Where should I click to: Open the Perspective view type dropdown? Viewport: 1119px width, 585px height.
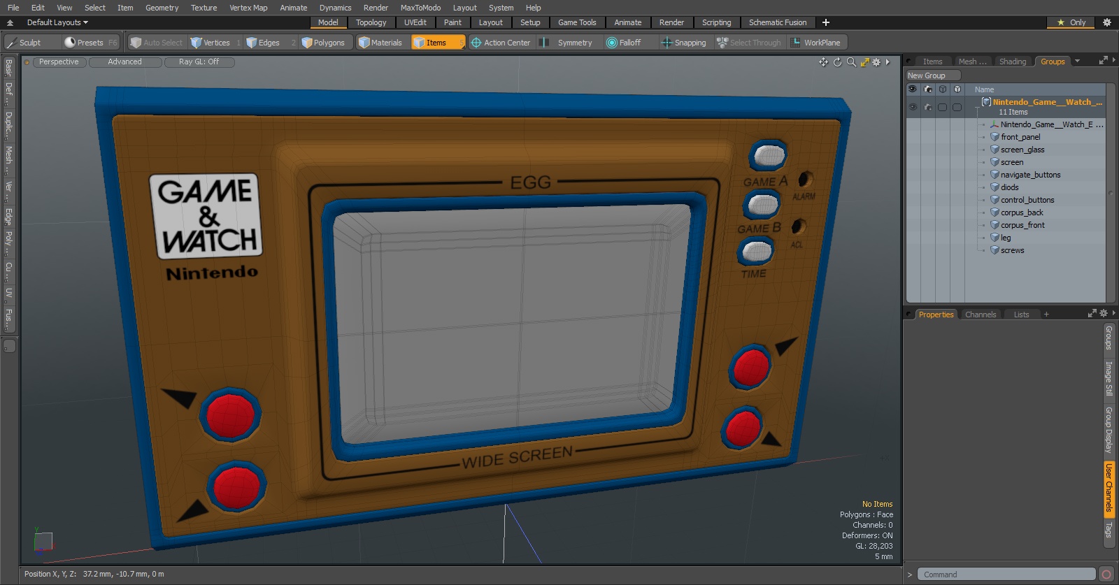(x=59, y=62)
